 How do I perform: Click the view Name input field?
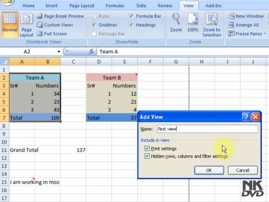click(207, 129)
